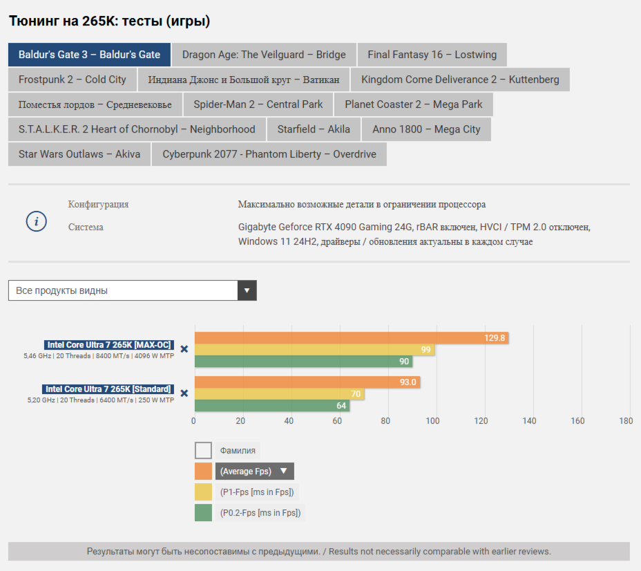Remove Intel Core Ultra 7 265K [MAX-OC] with its X icon
Screen dimensions: 641x571
pos(184,349)
